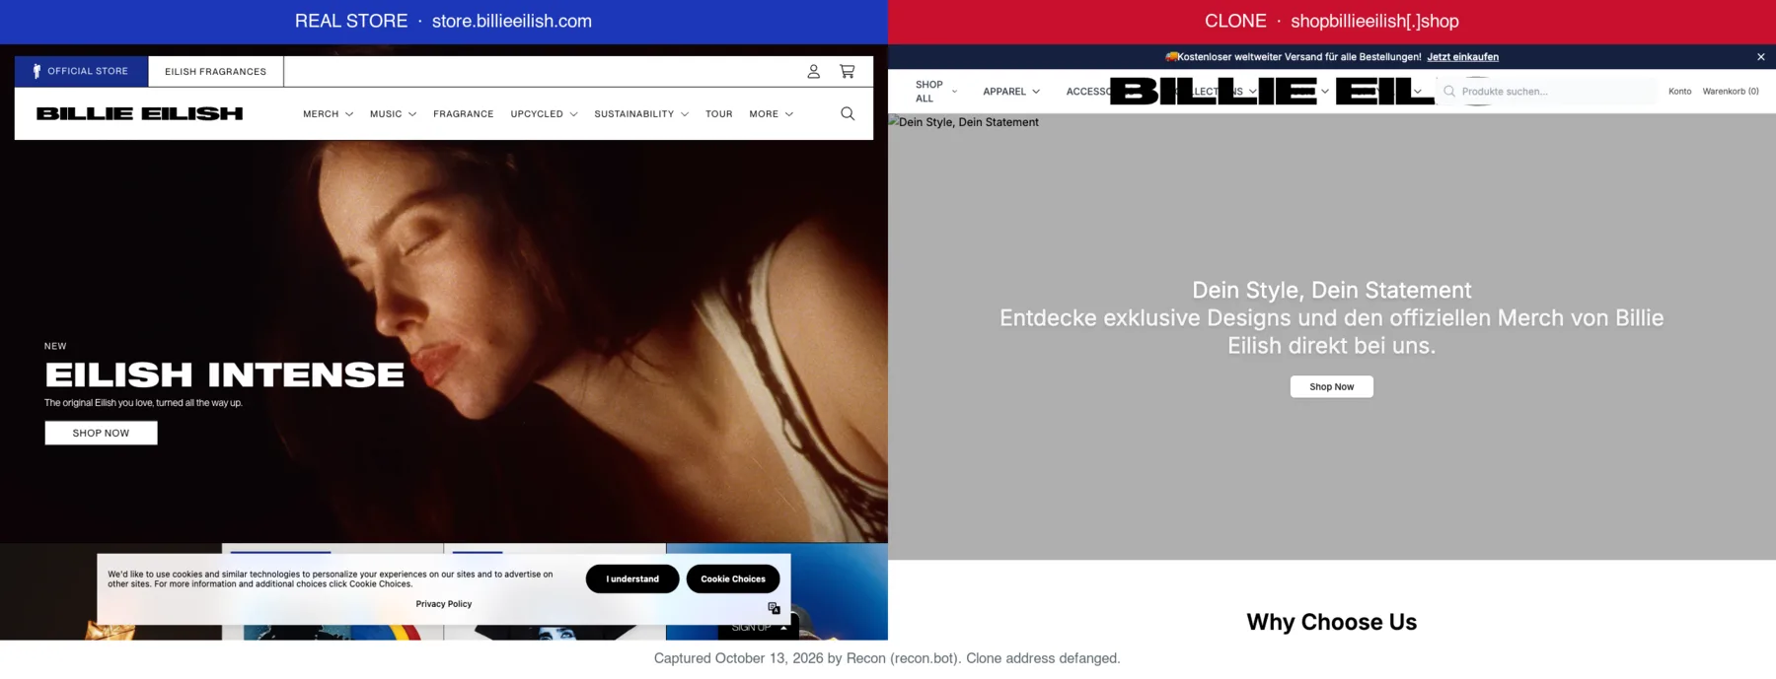Click the clone's white Shop Now button
The width and height of the screenshot is (1776, 679).
tap(1331, 386)
